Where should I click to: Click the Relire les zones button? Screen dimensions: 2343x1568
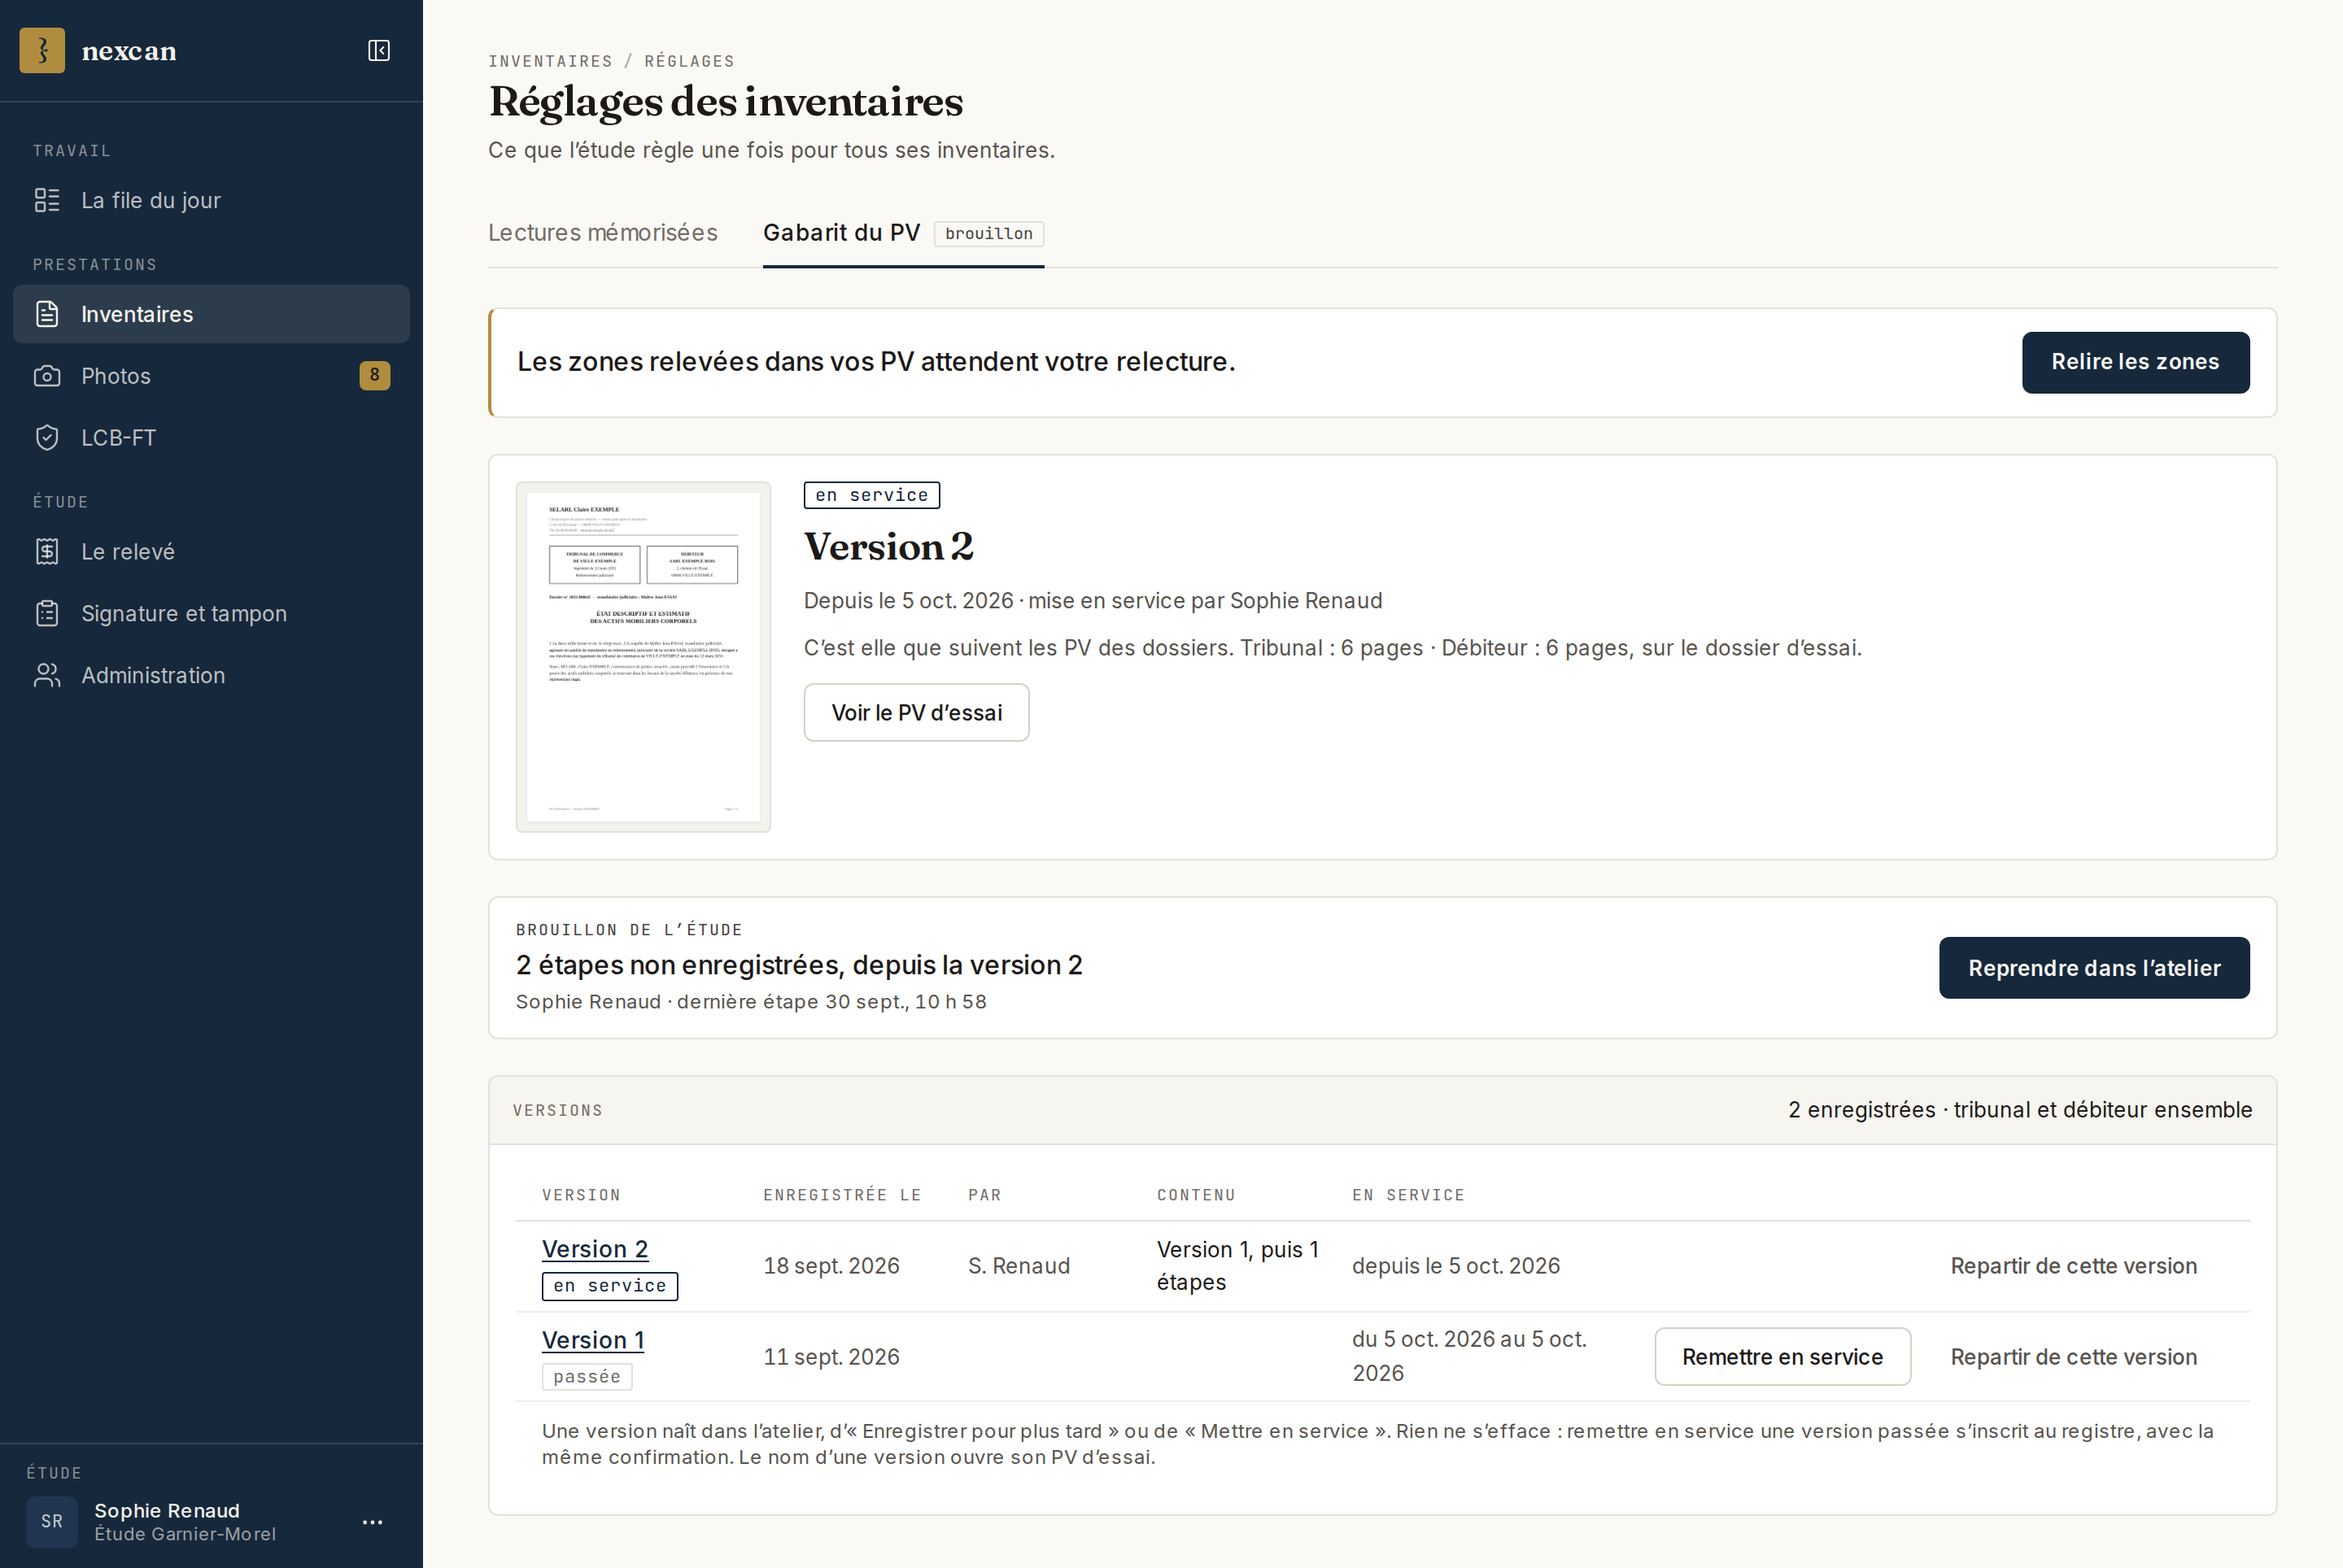click(x=2136, y=362)
